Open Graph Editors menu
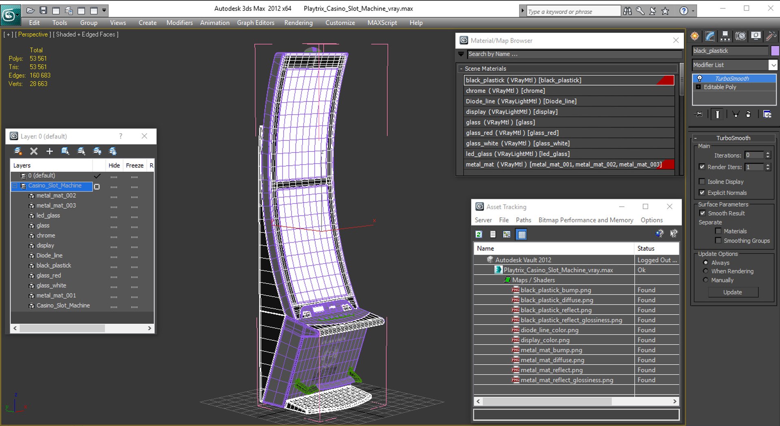780x426 pixels. [x=256, y=23]
